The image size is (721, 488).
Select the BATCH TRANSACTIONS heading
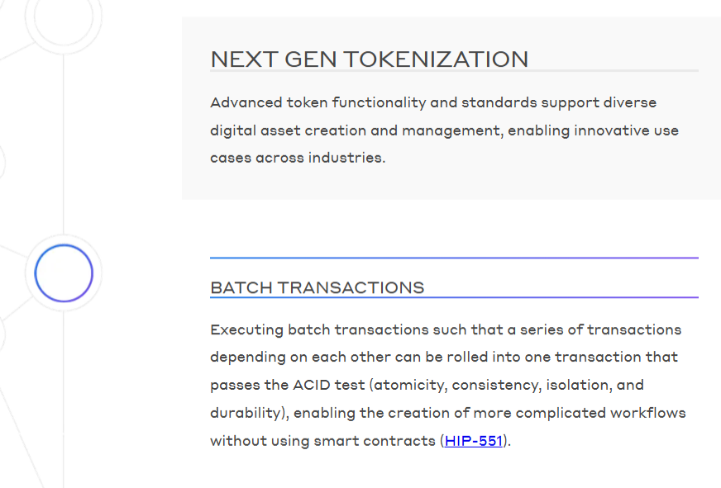point(317,287)
